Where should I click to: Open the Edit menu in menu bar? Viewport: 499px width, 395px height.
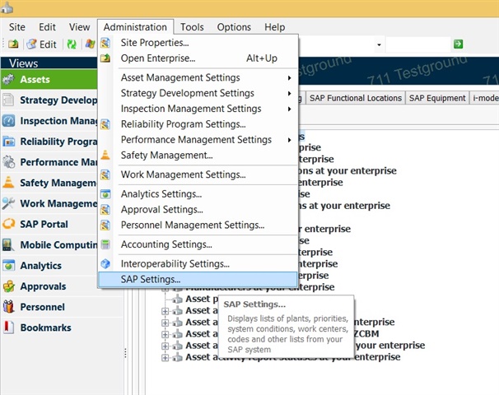[x=48, y=27]
